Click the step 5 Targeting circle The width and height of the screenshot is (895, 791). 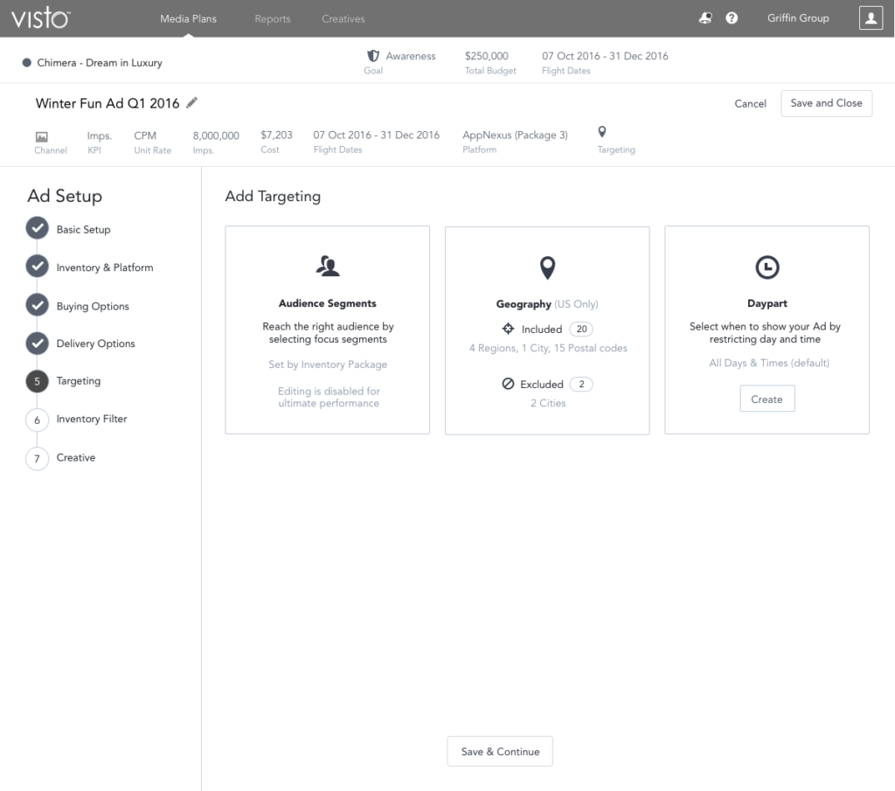[37, 381]
